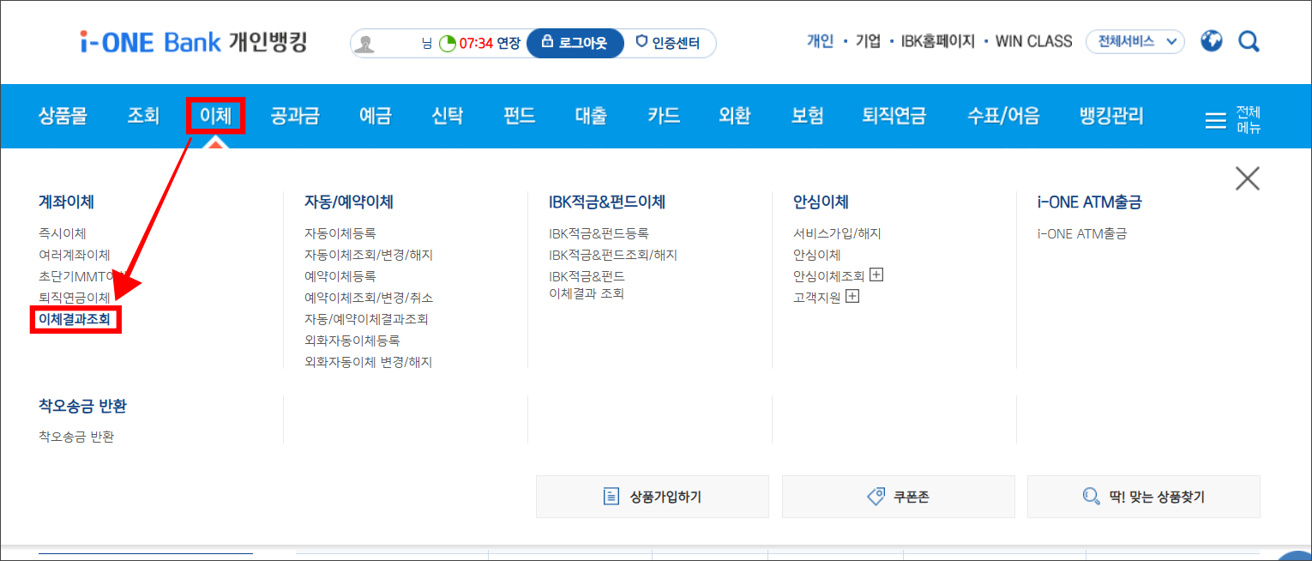1312x561 pixels.
Task: Open the 수표/어음 menu
Action: click(x=1003, y=116)
